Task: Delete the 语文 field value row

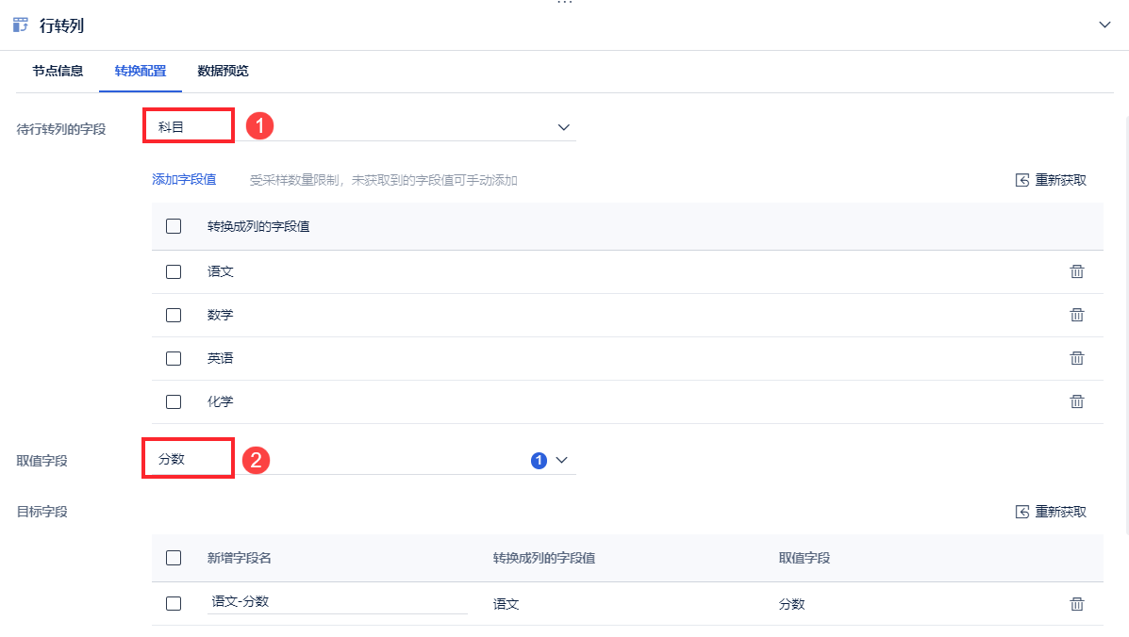Action: click(x=1076, y=271)
